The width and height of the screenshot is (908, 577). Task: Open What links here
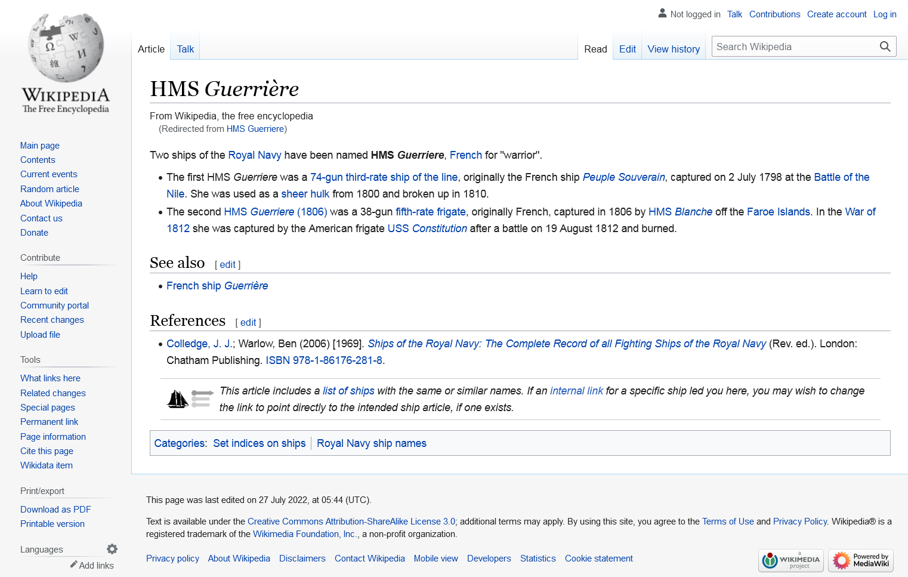pos(50,378)
